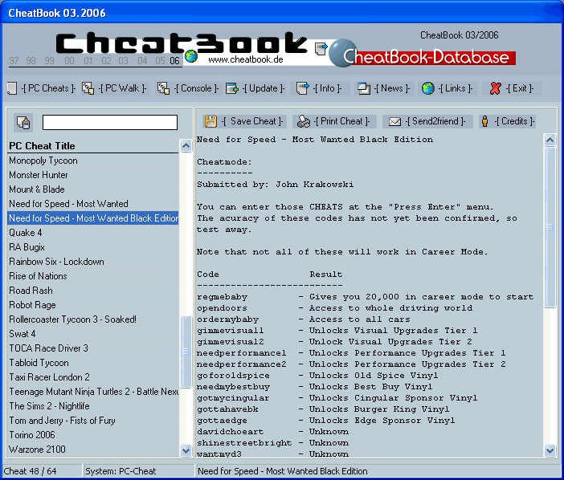Viewport: 564px width, 480px height.
Task: Click inside the cheat title search field
Action: [x=110, y=123]
